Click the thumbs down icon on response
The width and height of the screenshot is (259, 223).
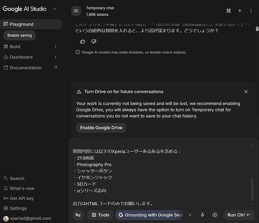(x=94, y=41)
